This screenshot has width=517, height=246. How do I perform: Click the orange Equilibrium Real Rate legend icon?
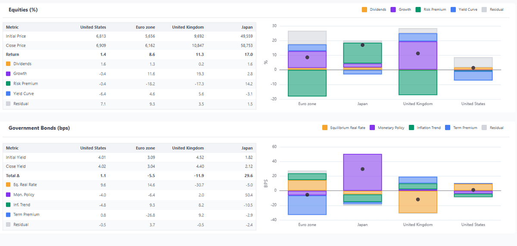(x=325, y=128)
